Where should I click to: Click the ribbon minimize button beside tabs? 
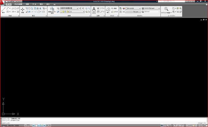pyautogui.click(x=55, y=4)
